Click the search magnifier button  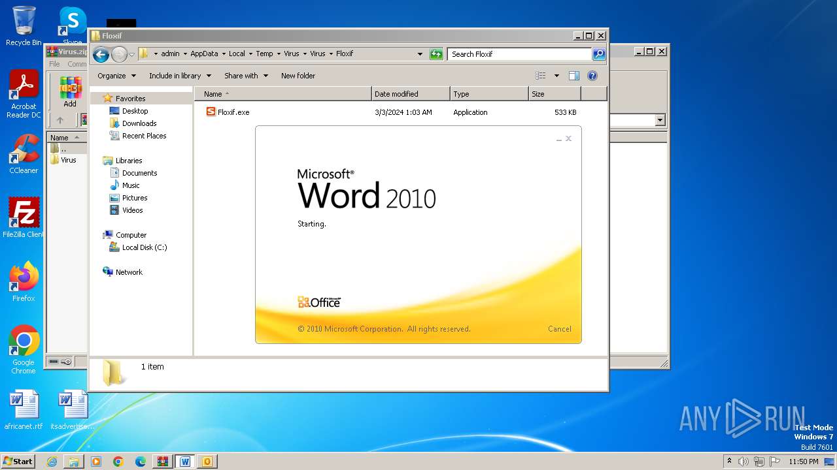[x=598, y=54]
